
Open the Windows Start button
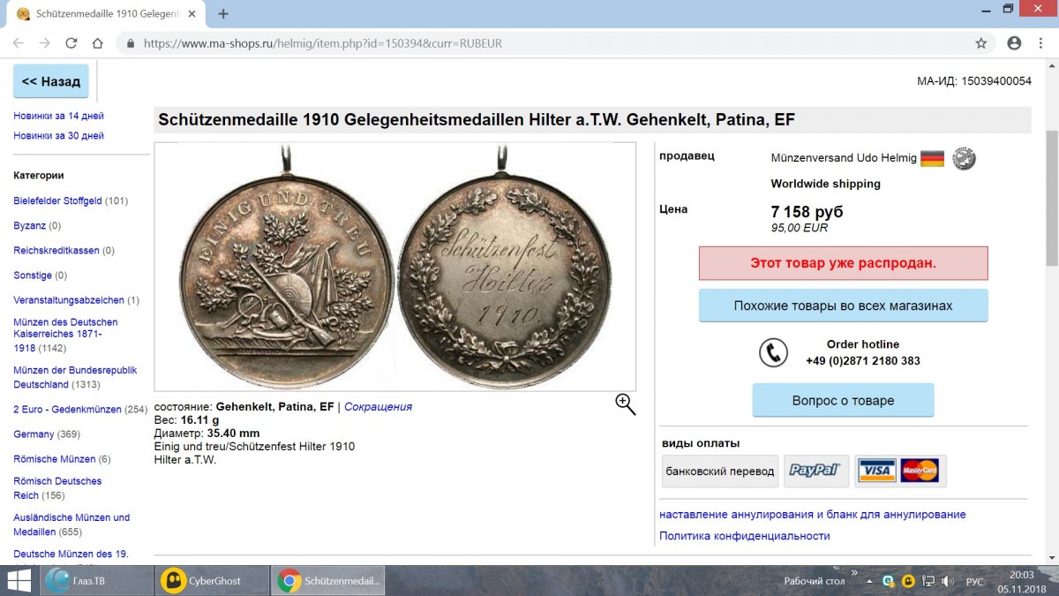[x=18, y=581]
